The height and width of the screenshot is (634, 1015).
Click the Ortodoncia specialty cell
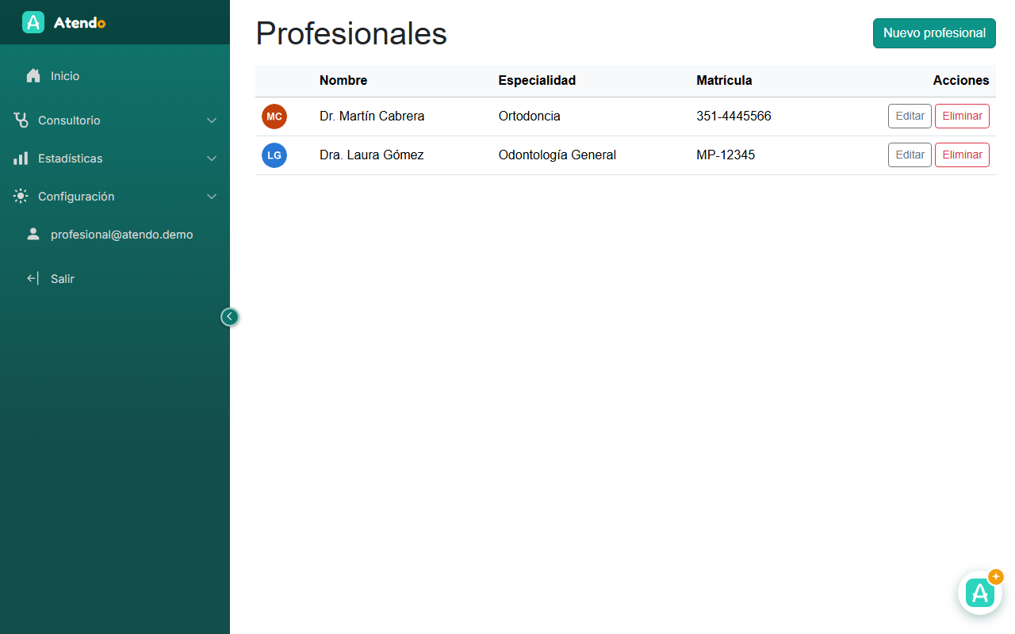(x=529, y=116)
